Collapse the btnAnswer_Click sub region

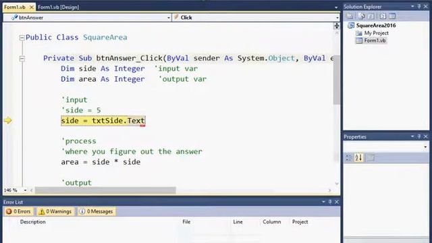(x=22, y=59)
